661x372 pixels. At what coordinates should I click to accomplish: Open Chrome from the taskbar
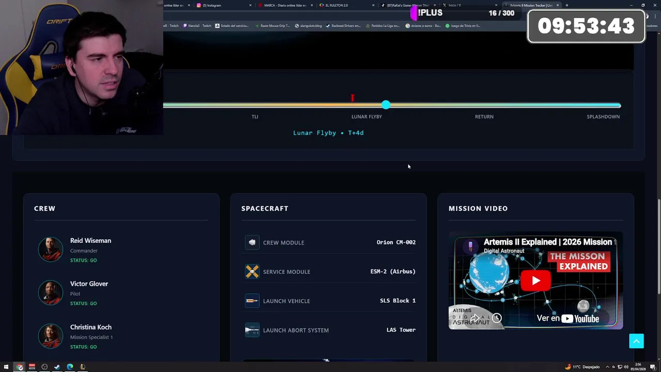(x=20, y=367)
